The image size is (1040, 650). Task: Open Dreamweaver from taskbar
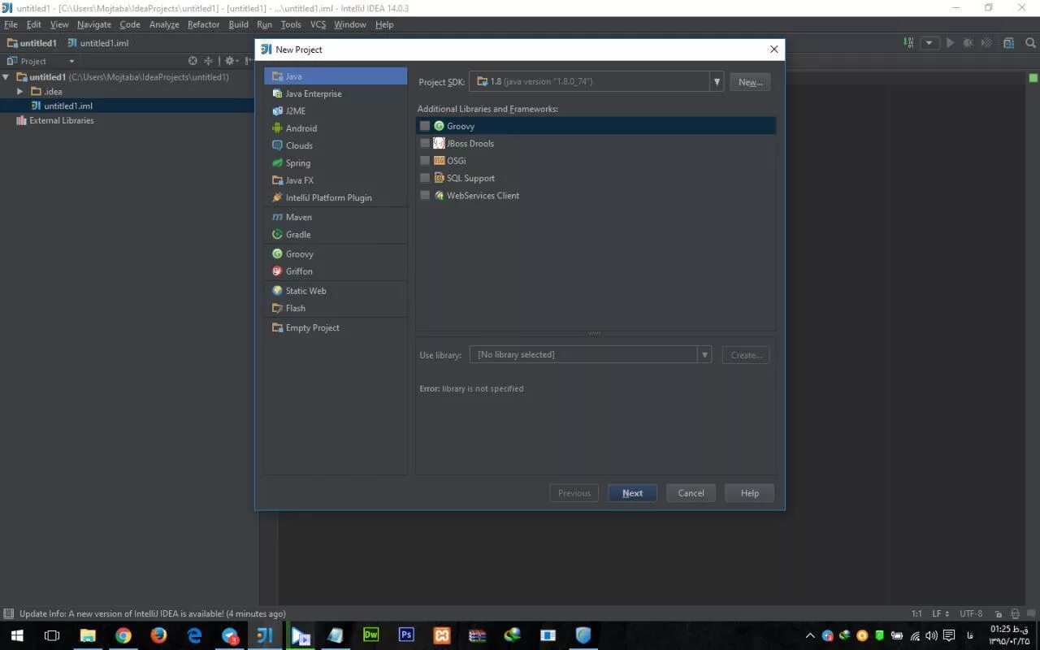tap(371, 635)
